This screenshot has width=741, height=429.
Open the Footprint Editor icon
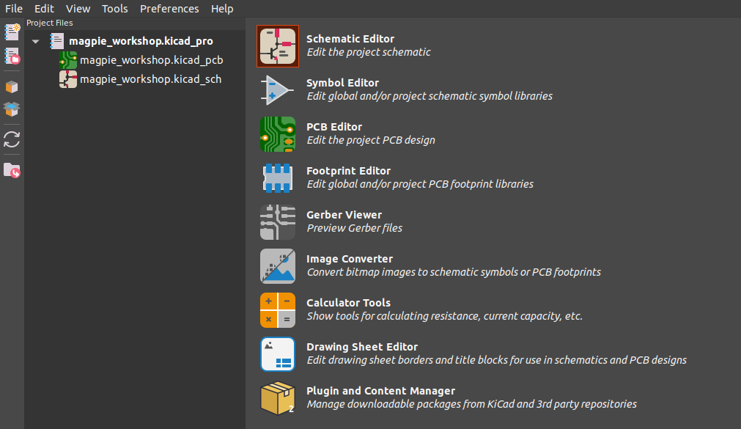278,178
